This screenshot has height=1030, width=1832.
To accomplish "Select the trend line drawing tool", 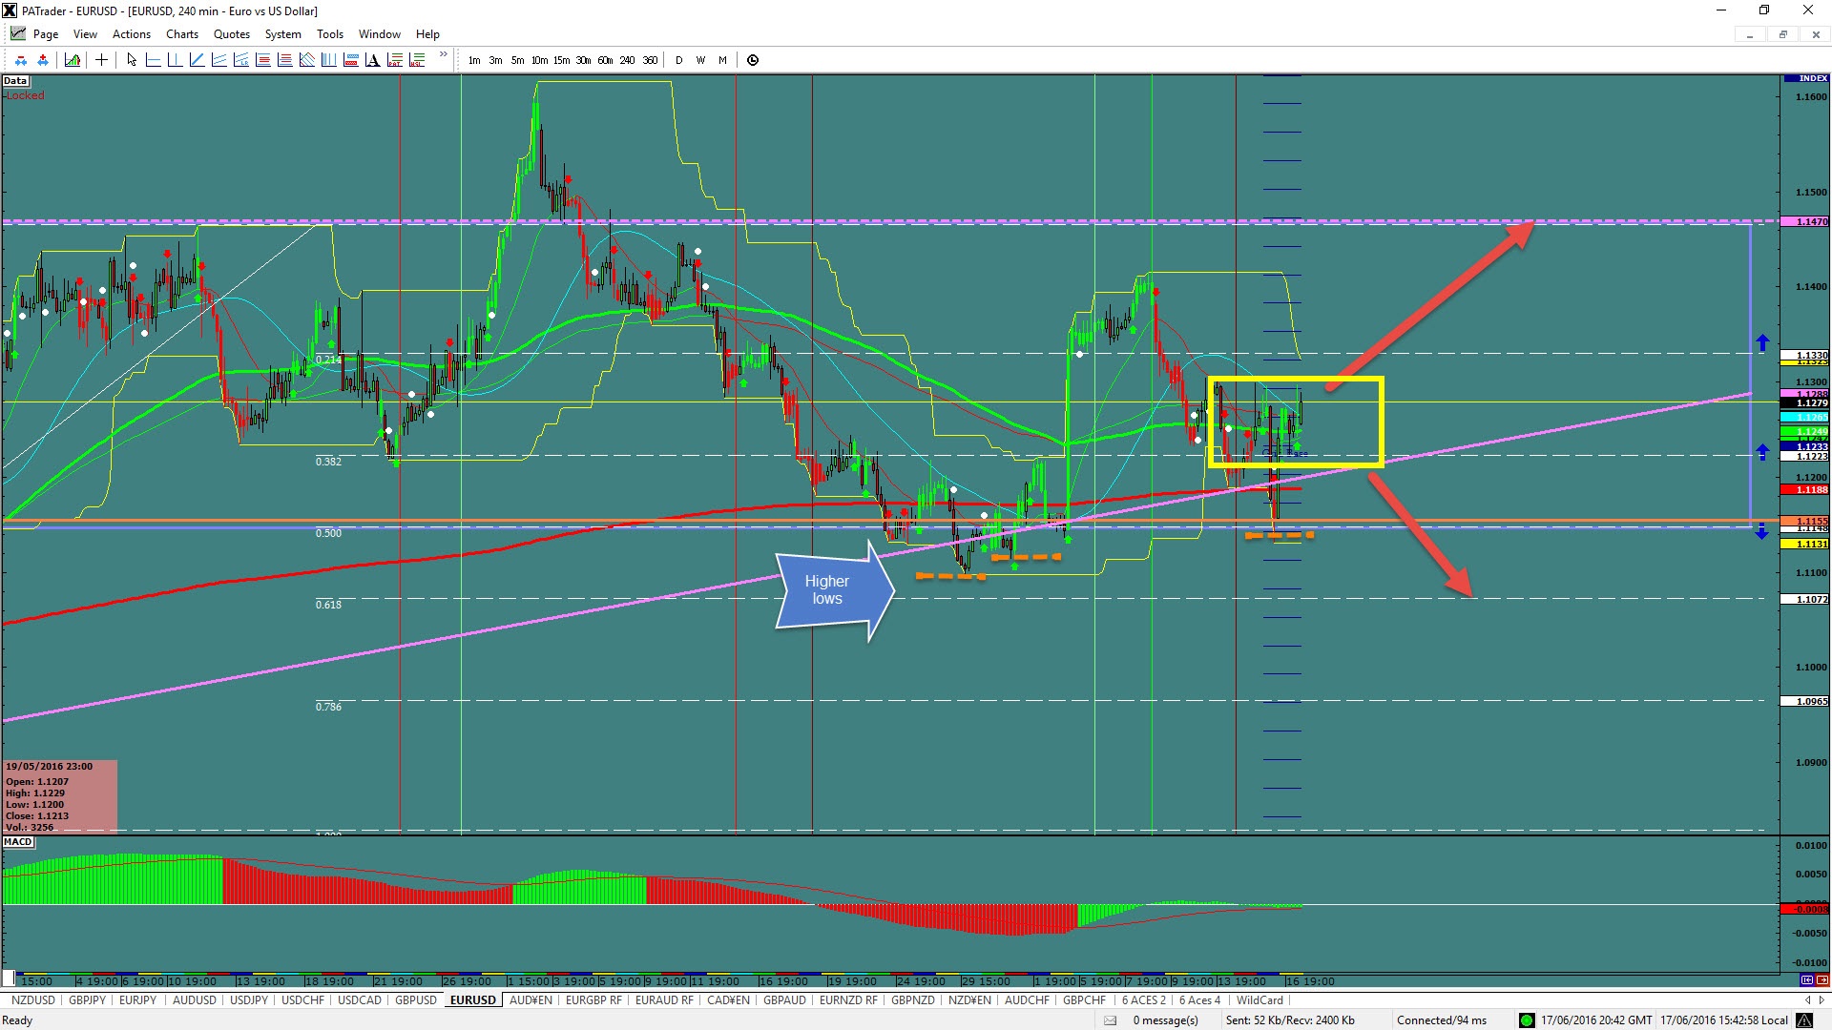I will [x=197, y=60].
